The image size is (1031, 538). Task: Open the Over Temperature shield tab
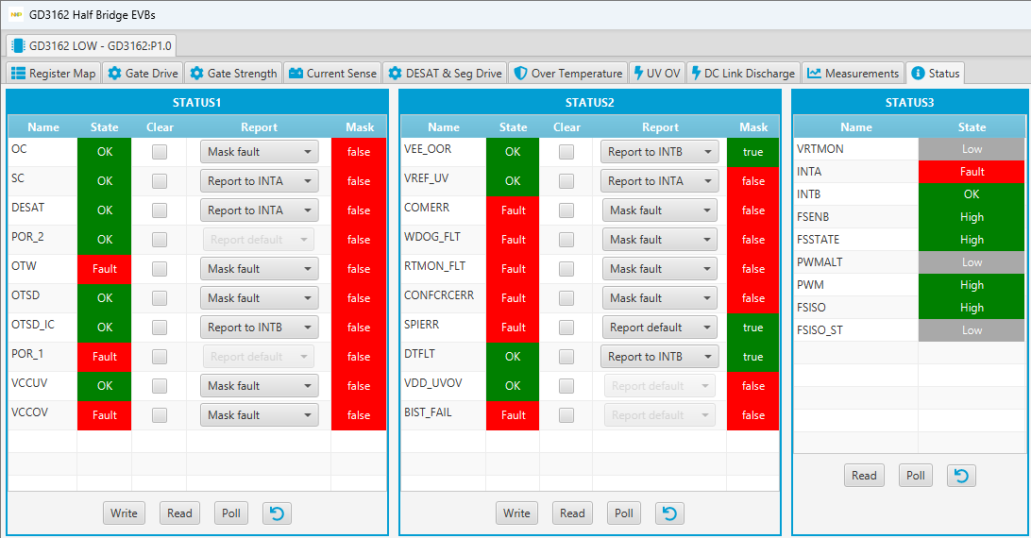[x=568, y=74]
